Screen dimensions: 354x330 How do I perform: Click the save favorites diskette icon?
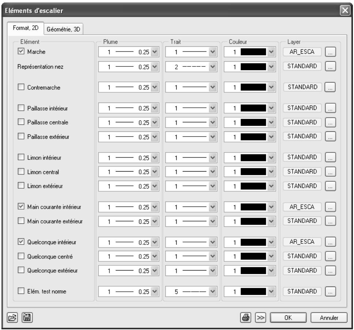27,317
